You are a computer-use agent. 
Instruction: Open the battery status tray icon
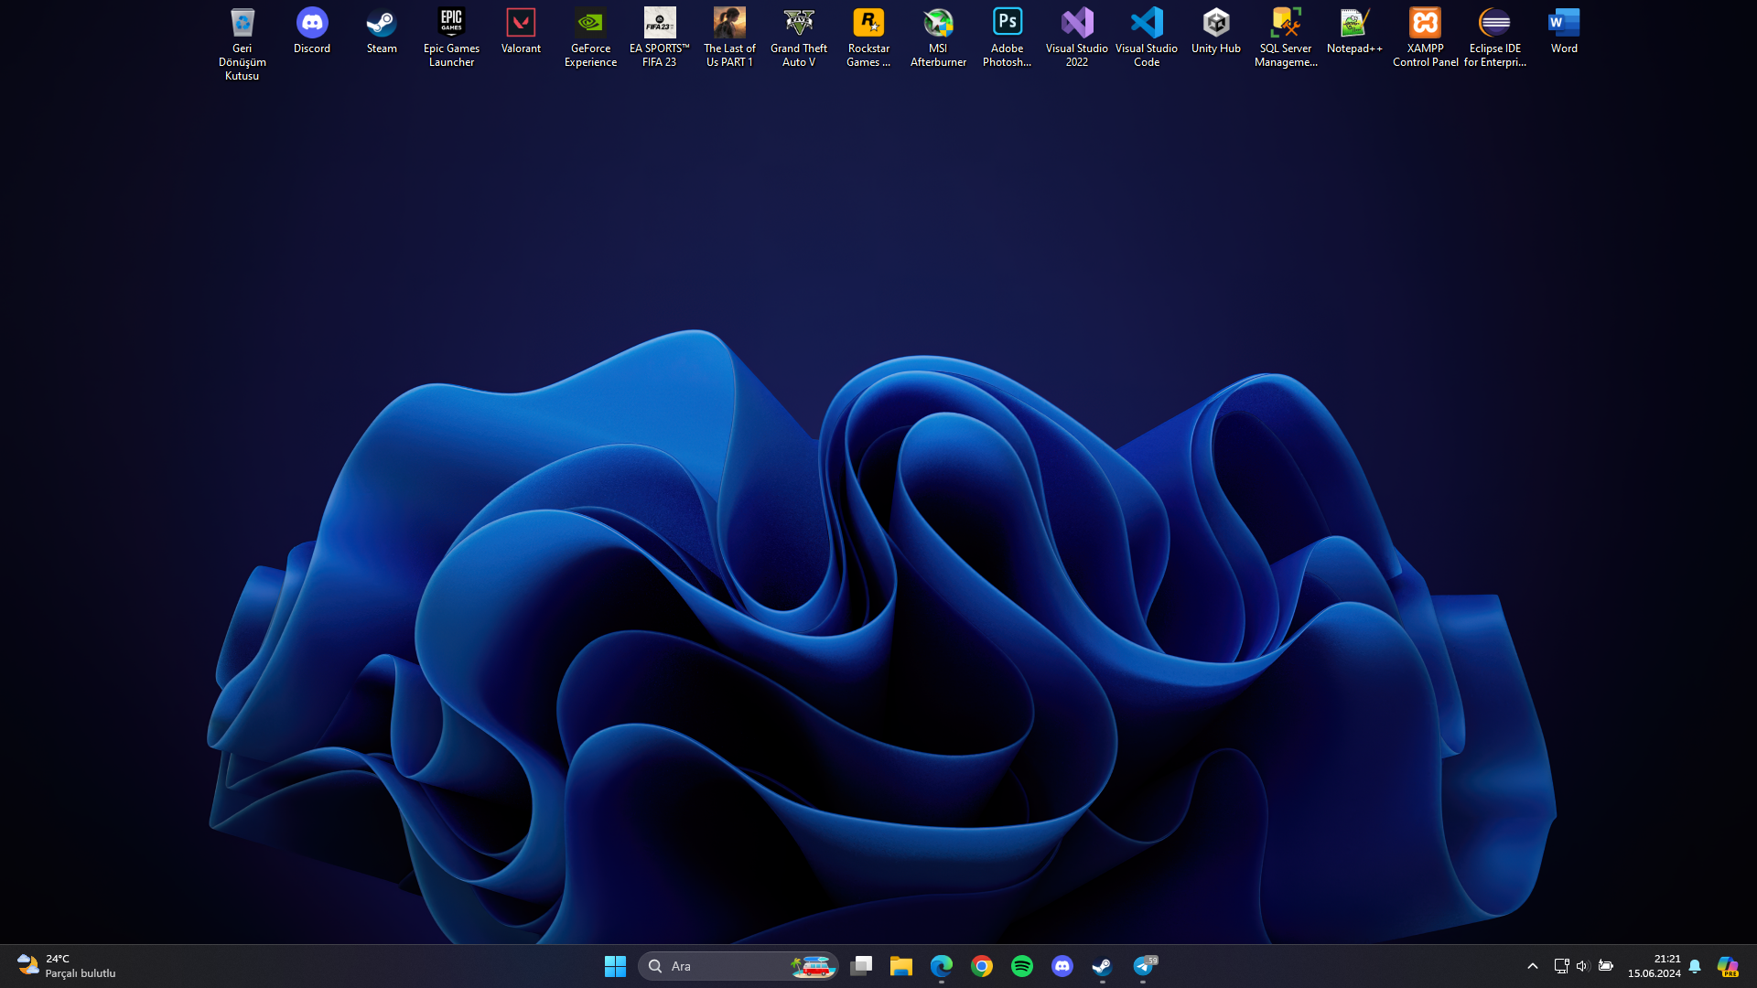tap(1606, 966)
